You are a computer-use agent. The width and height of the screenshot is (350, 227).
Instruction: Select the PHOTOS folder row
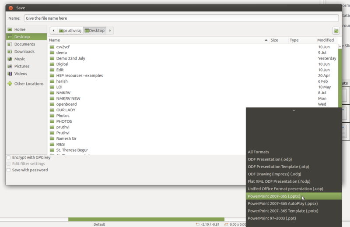click(147, 121)
